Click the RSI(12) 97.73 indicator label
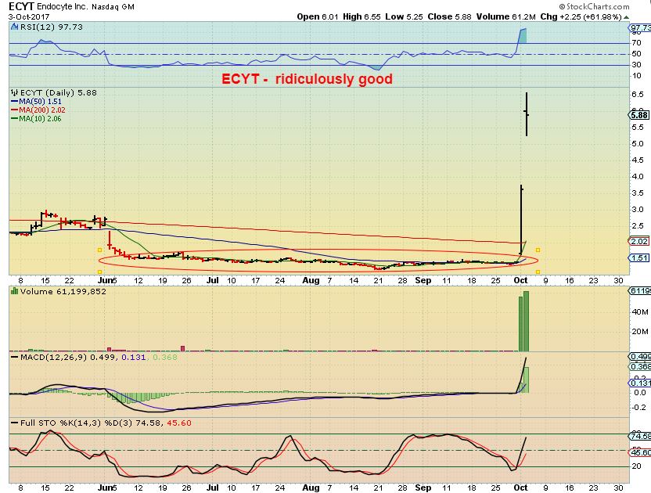Image resolution: width=651 pixels, height=493 pixels. pos(51,27)
